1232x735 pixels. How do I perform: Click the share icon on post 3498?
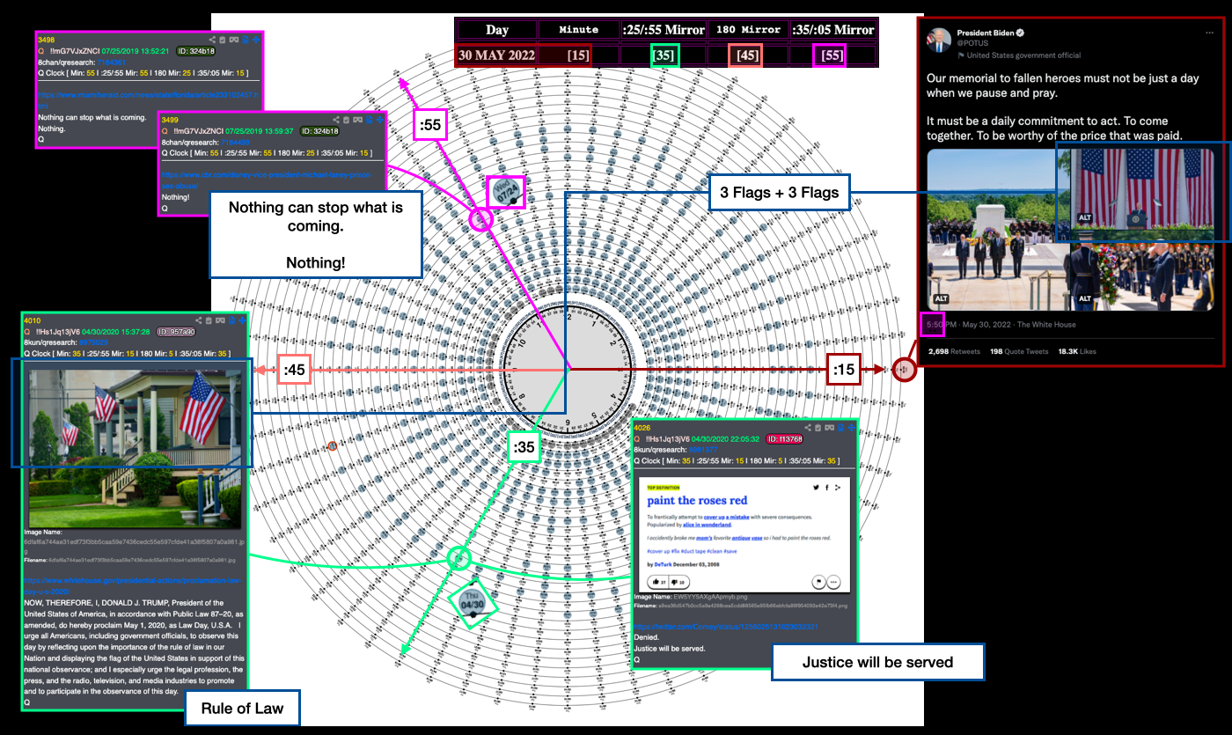(x=212, y=40)
